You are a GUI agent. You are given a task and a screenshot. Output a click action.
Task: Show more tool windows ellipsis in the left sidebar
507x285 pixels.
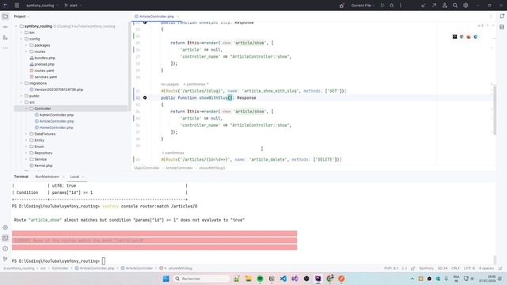(x=6, y=48)
